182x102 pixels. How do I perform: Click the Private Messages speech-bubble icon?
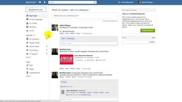[x=27, y=20]
